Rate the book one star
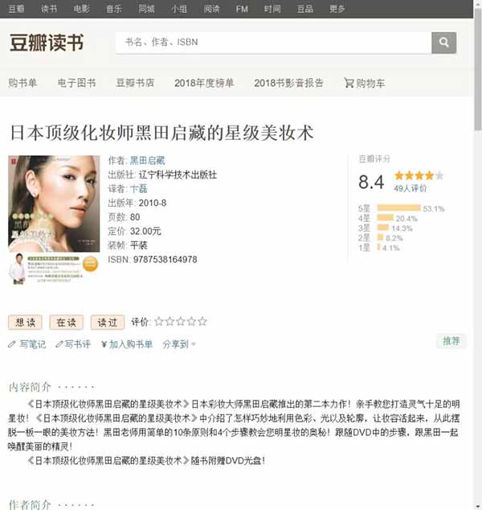This screenshot has height=510, width=482. [x=159, y=322]
